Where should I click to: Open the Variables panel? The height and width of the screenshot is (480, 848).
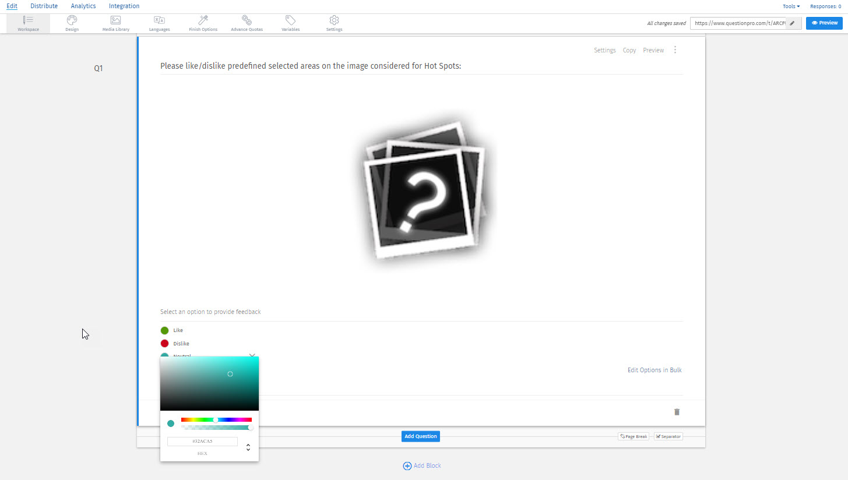(x=290, y=23)
